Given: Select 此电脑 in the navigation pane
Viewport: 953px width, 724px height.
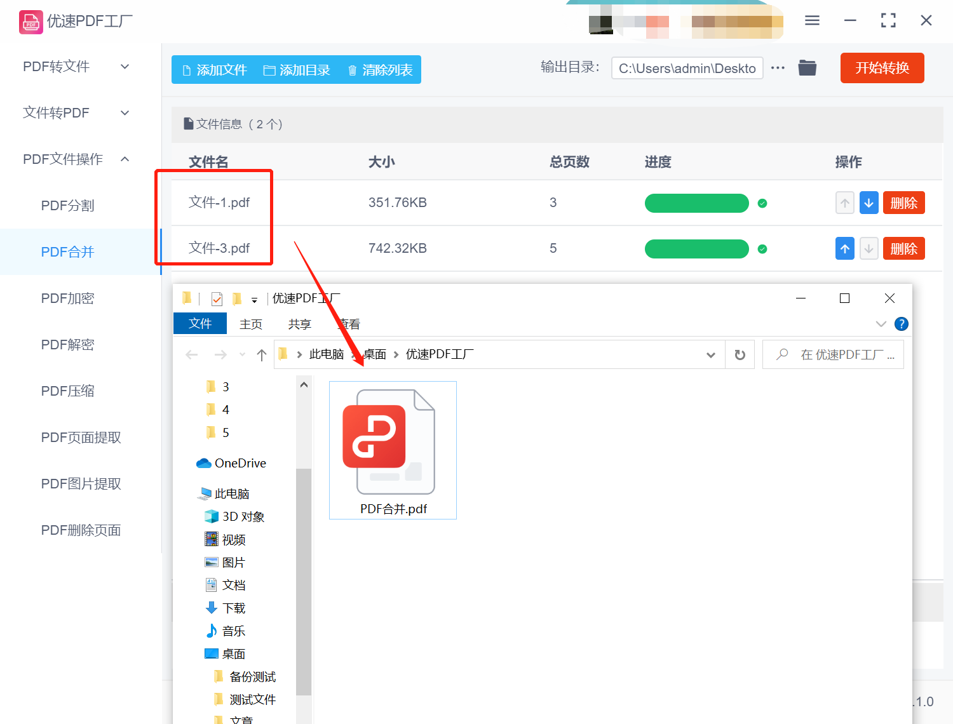Looking at the screenshot, I should click(x=224, y=493).
